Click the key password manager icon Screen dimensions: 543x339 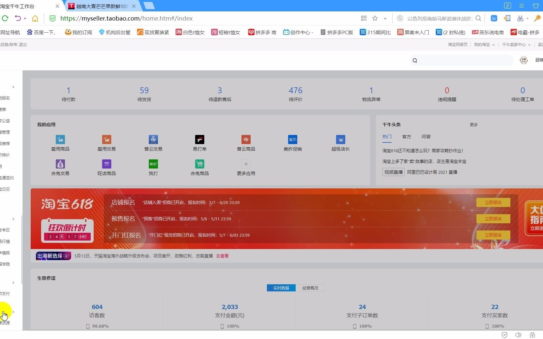pos(537,18)
